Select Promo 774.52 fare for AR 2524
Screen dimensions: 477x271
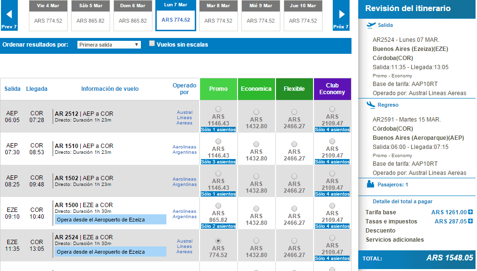tap(218, 241)
